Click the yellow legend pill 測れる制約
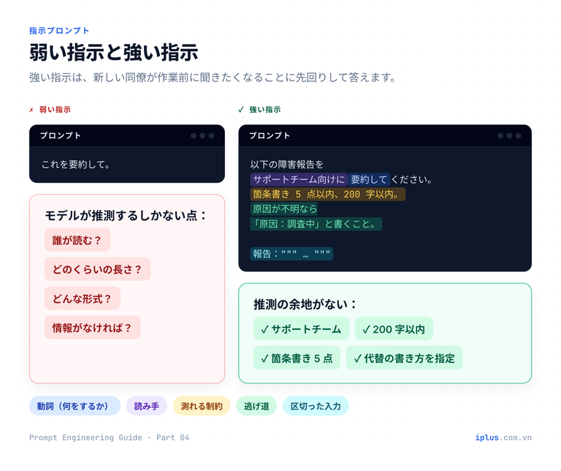The image size is (561, 471). click(202, 406)
